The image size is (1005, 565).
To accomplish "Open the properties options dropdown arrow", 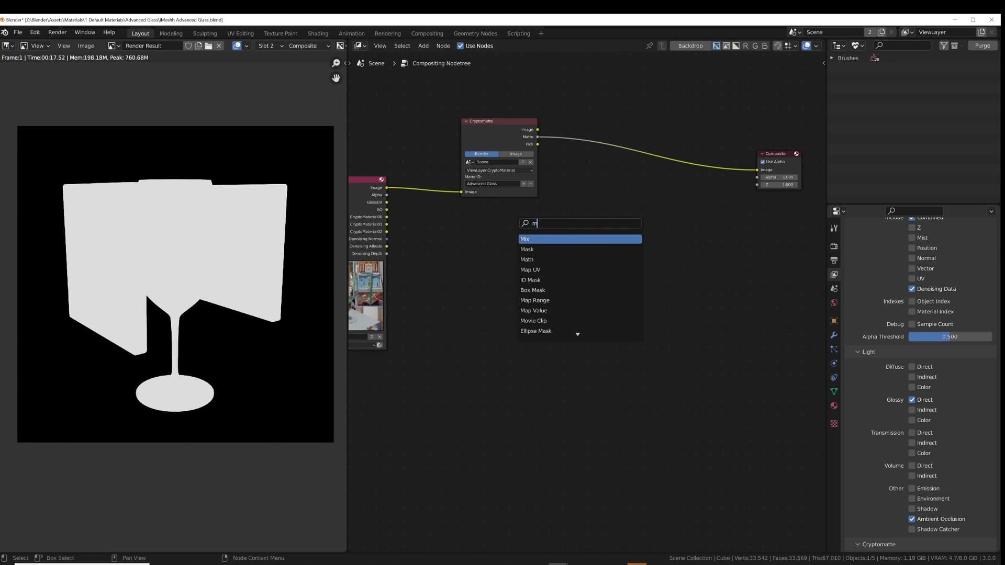I will click(x=991, y=211).
